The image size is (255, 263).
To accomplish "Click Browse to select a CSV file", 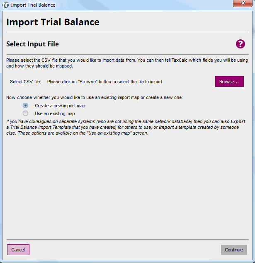I will pyautogui.click(x=229, y=82).
